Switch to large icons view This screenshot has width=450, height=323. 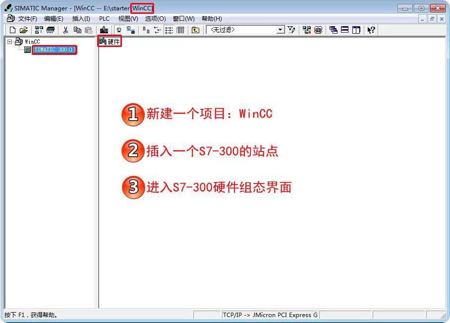click(146, 30)
